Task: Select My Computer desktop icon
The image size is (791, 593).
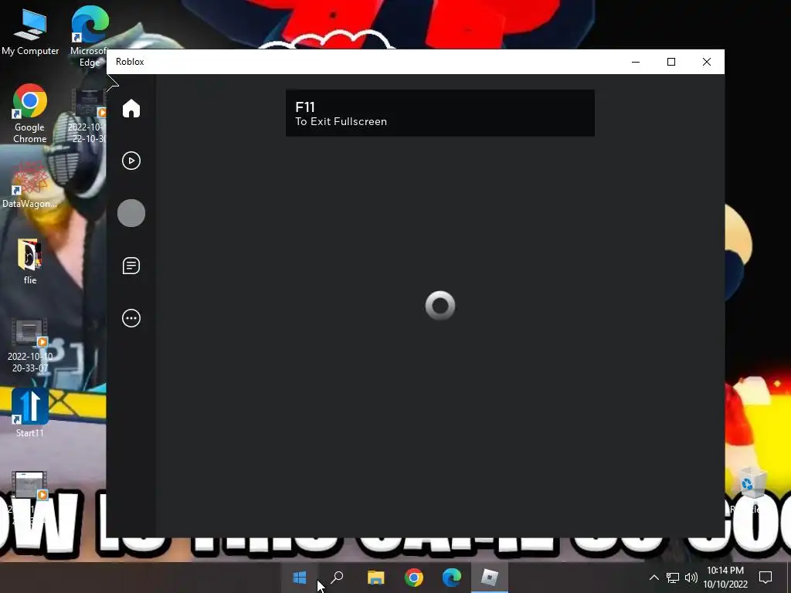Action: click(x=30, y=32)
